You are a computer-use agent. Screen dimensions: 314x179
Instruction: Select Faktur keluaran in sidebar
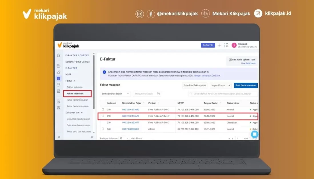coord(75,87)
